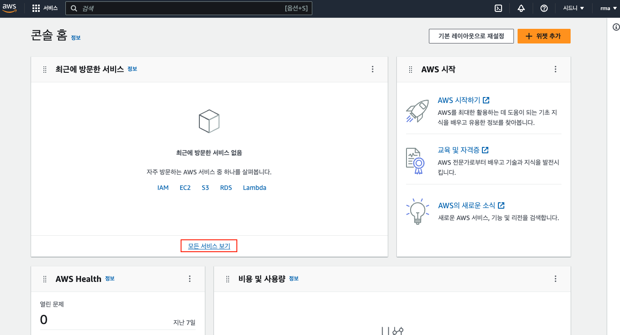Expand the rma account dropdown
The image size is (620, 335).
tap(608, 8)
